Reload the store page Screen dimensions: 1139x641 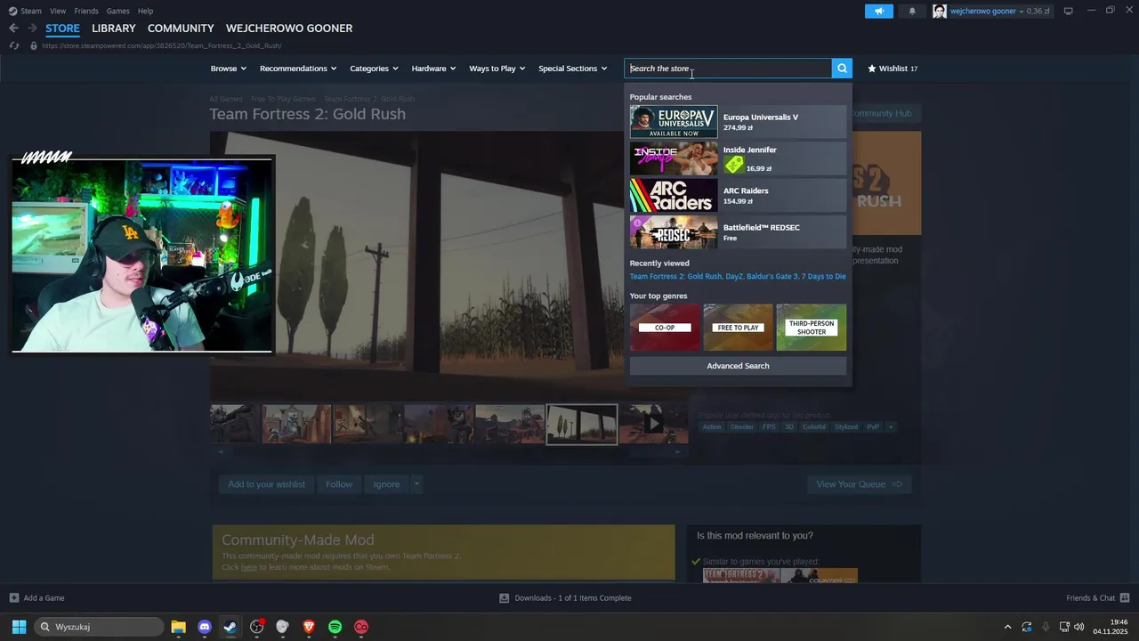point(14,45)
